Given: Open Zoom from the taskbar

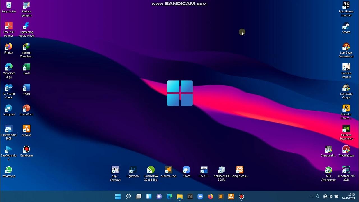Looking at the screenshot, I should click(200, 196).
